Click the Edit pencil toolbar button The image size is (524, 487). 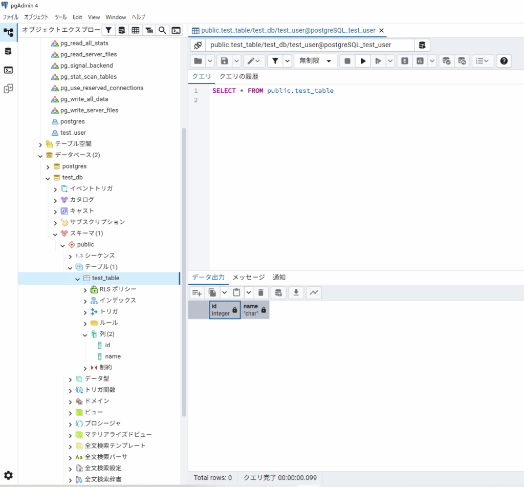[x=254, y=61]
